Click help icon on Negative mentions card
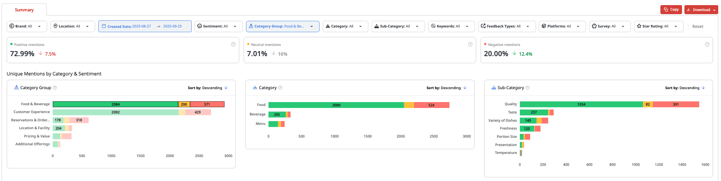The height and width of the screenshot is (181, 721). tap(707, 45)
